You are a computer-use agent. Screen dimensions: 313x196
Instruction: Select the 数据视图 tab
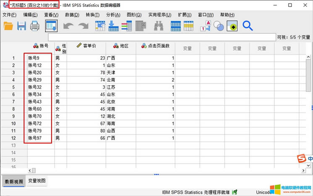click(13, 181)
